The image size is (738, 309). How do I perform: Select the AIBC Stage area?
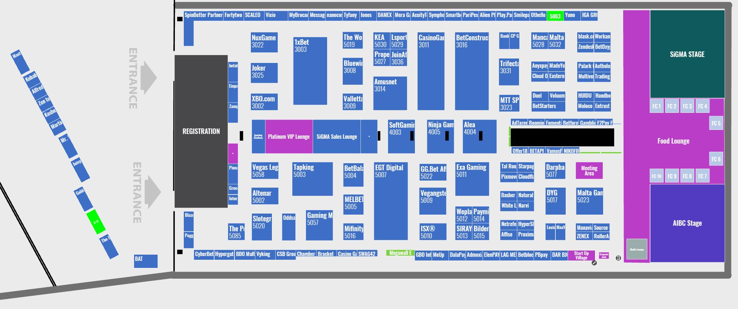click(x=687, y=223)
